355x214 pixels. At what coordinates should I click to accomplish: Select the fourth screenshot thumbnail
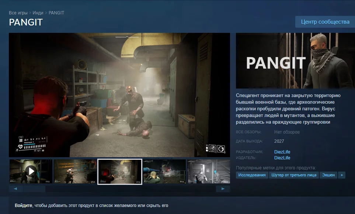point(164,171)
